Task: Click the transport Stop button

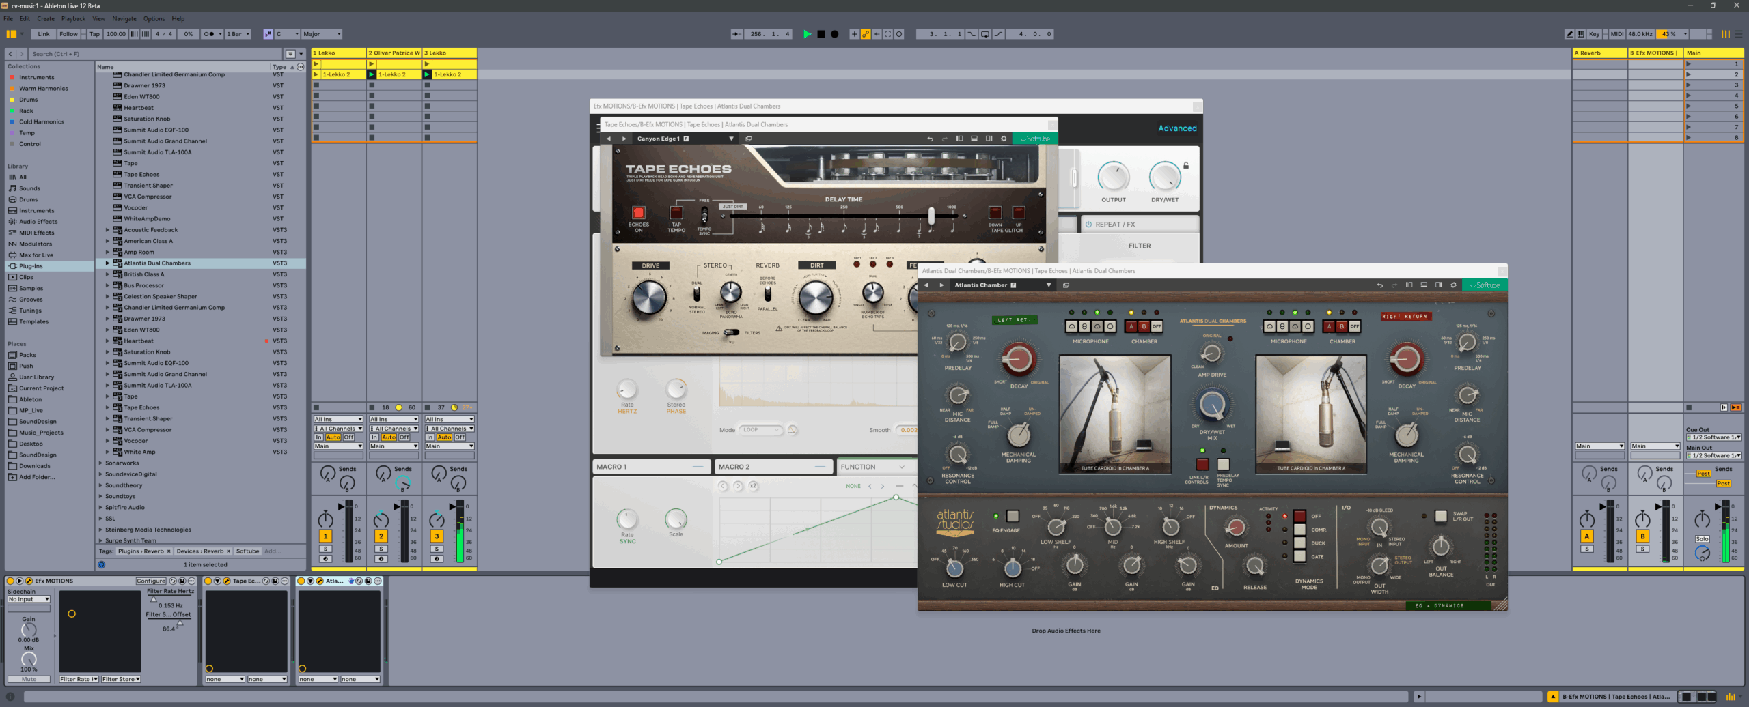Action: pyautogui.click(x=821, y=34)
